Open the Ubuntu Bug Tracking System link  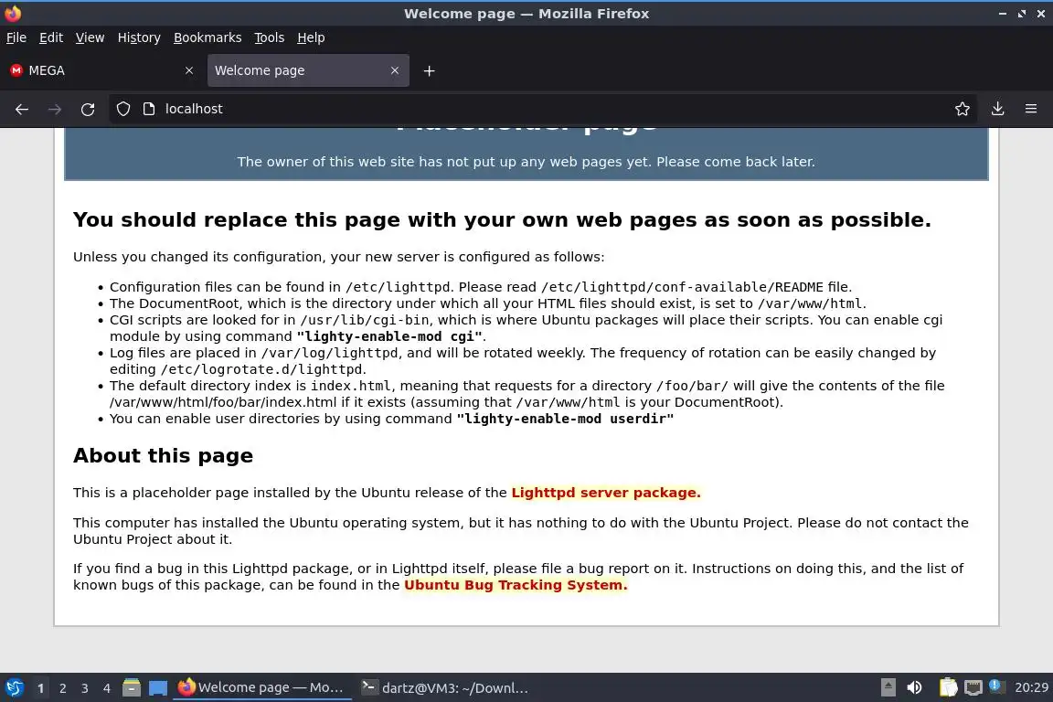[516, 584]
